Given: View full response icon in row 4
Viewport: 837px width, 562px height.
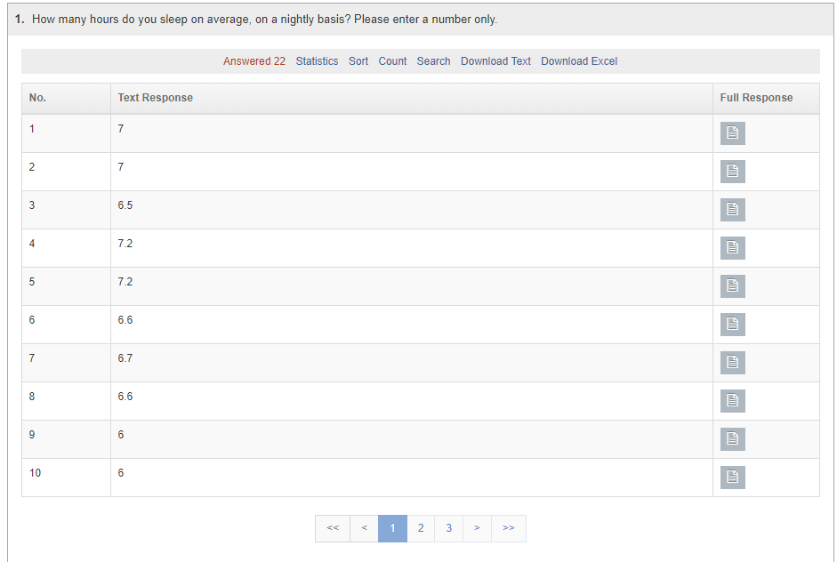Looking at the screenshot, I should click(732, 247).
